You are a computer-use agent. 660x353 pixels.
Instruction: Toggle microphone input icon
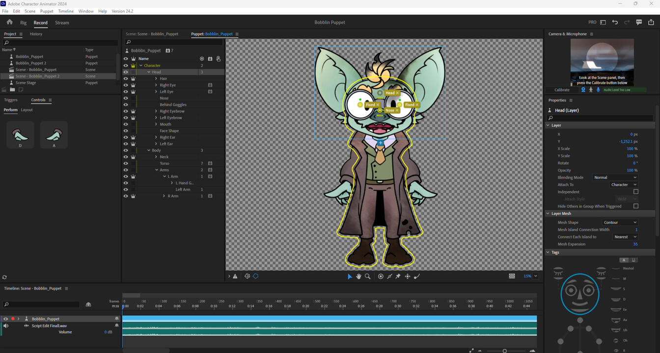click(x=598, y=90)
